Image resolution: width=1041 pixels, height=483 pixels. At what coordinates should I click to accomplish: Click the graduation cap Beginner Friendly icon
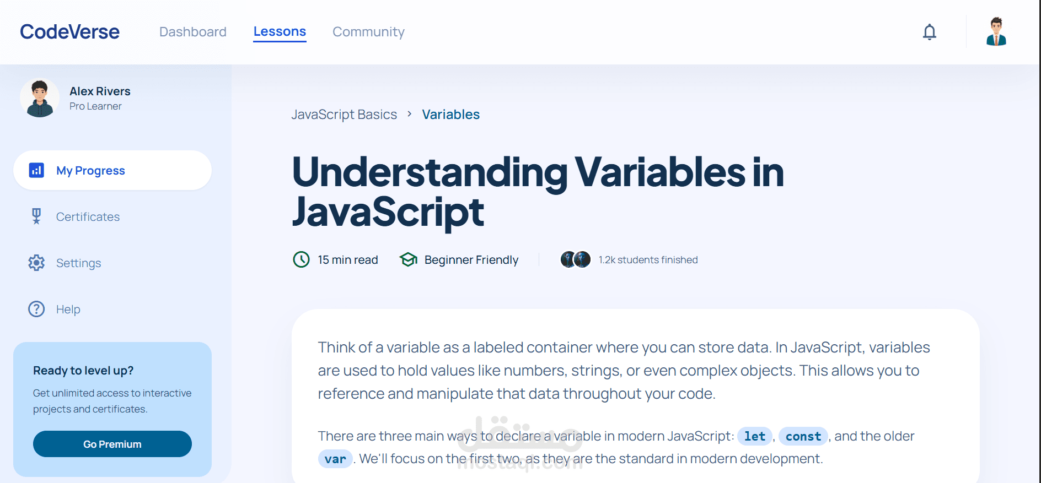(x=408, y=259)
